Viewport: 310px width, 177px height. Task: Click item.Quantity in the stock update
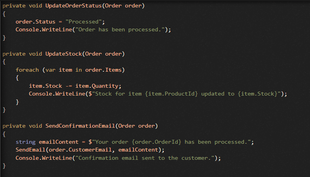97,86
